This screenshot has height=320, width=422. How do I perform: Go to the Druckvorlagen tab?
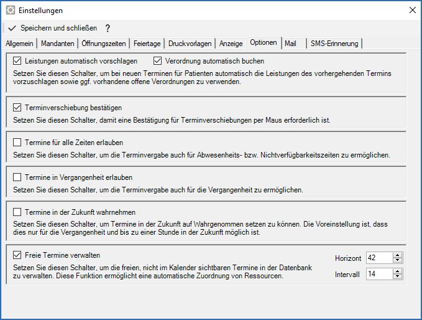190,44
